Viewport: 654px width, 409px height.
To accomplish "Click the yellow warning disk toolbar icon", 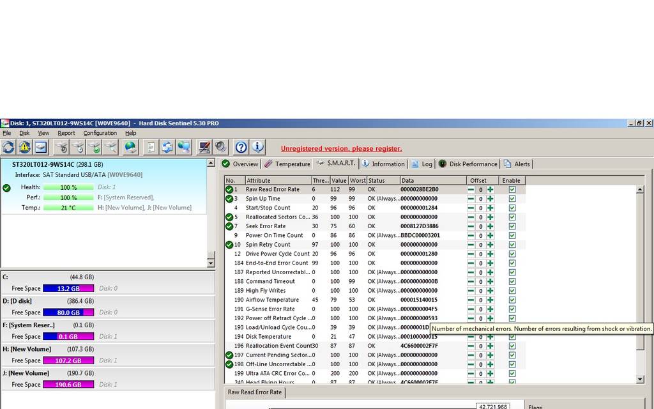I will 24,148.
